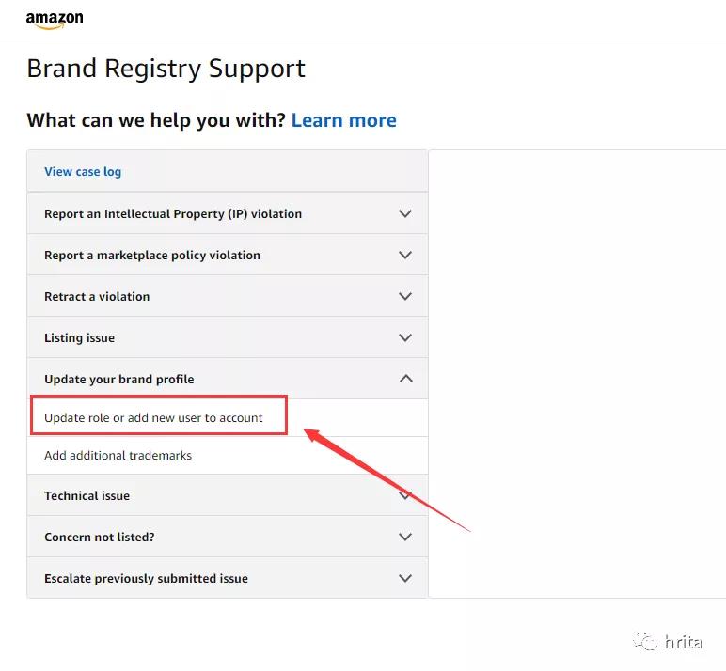Click Report a marketplace policy violation label
This screenshot has width=726, height=671.
[x=152, y=256]
